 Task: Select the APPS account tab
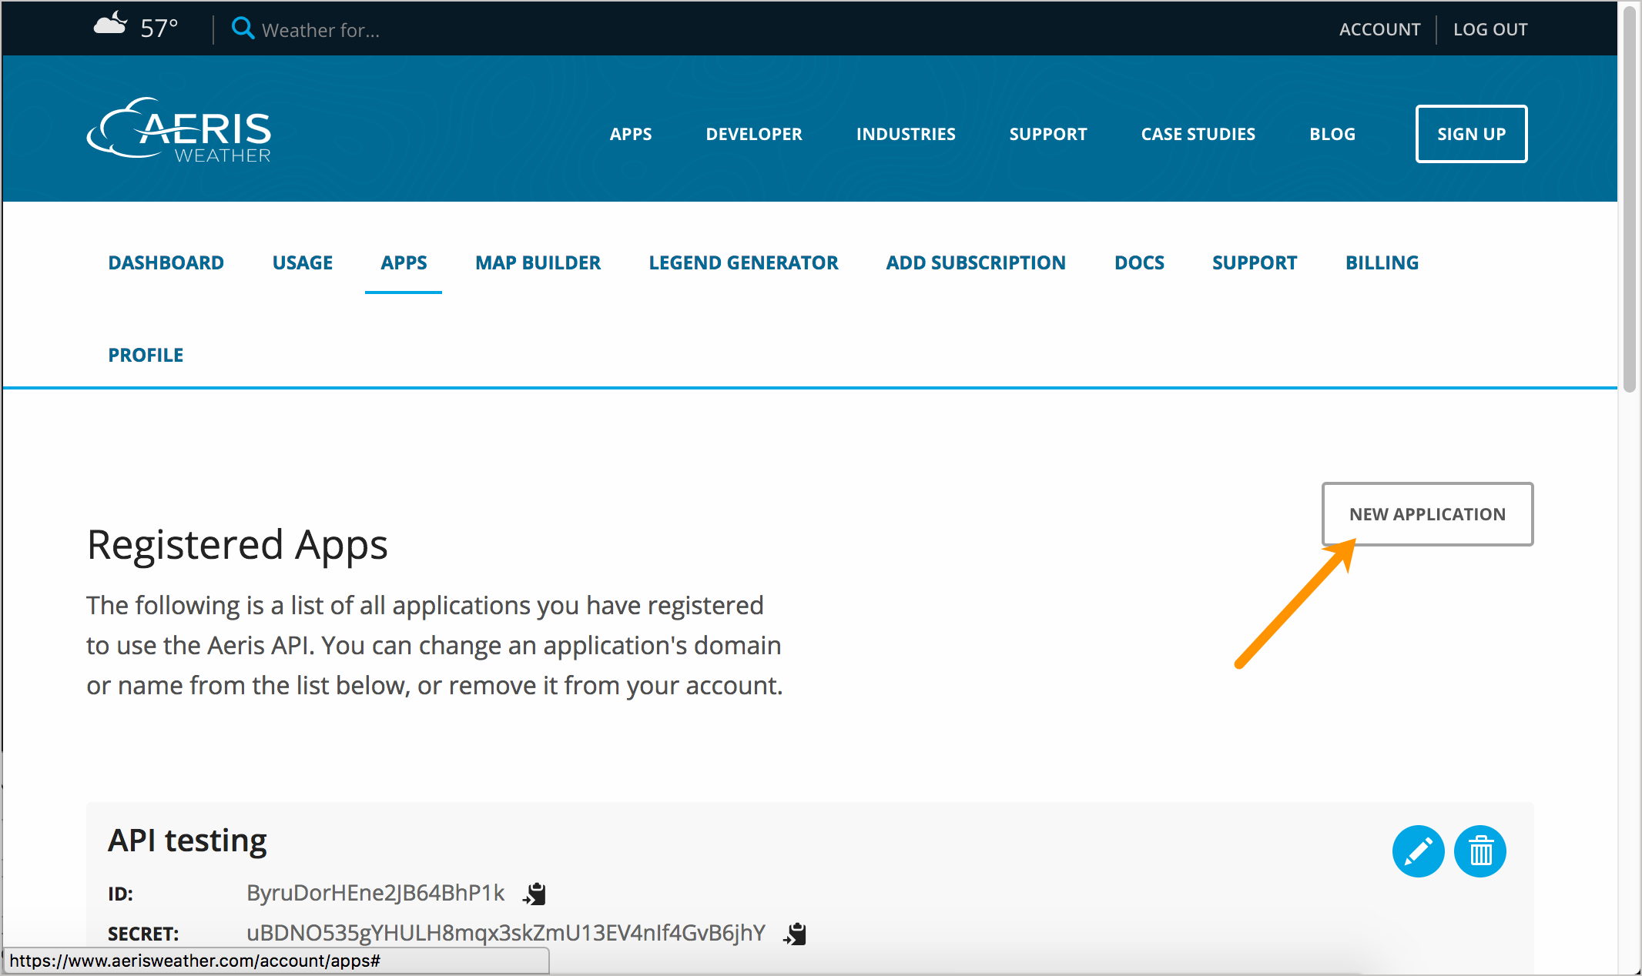click(404, 262)
